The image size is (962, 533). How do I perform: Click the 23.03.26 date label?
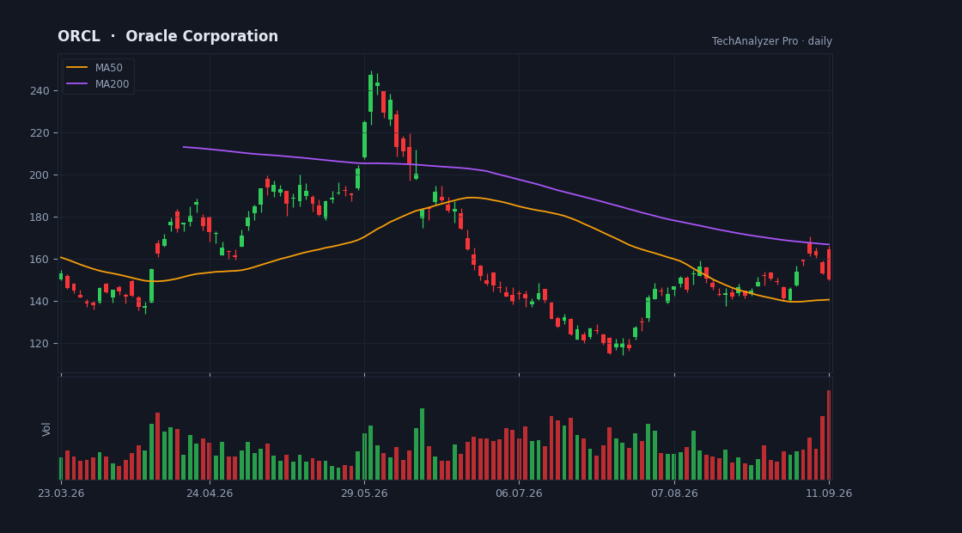[x=61, y=493]
